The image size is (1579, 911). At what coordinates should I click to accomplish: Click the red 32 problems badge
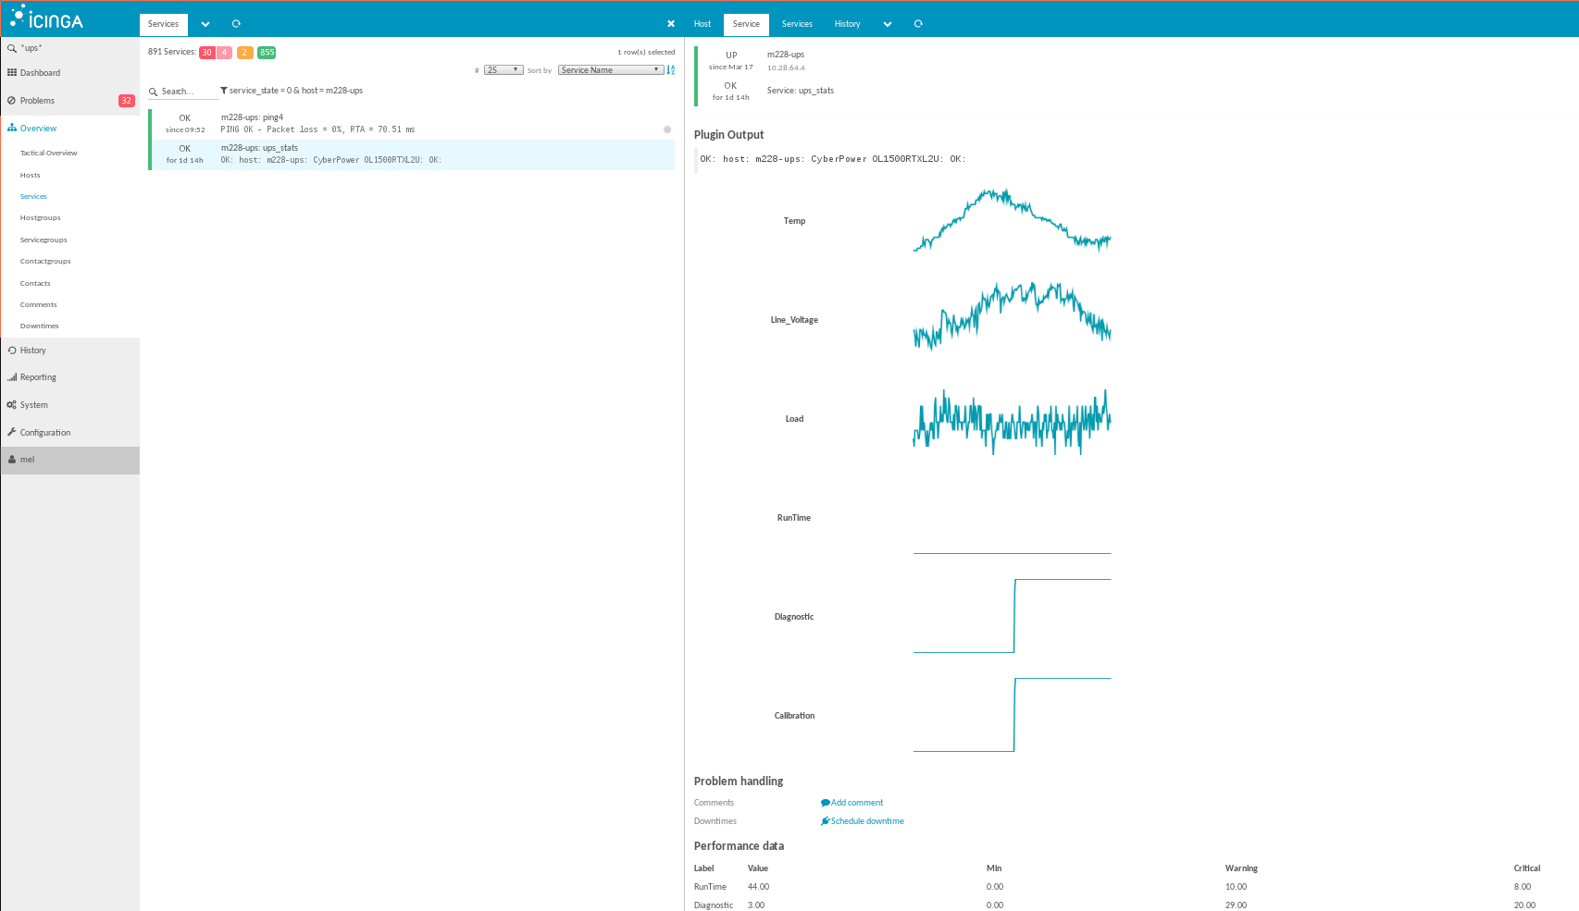(x=127, y=101)
